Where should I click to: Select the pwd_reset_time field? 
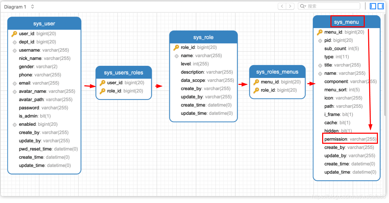(48, 149)
